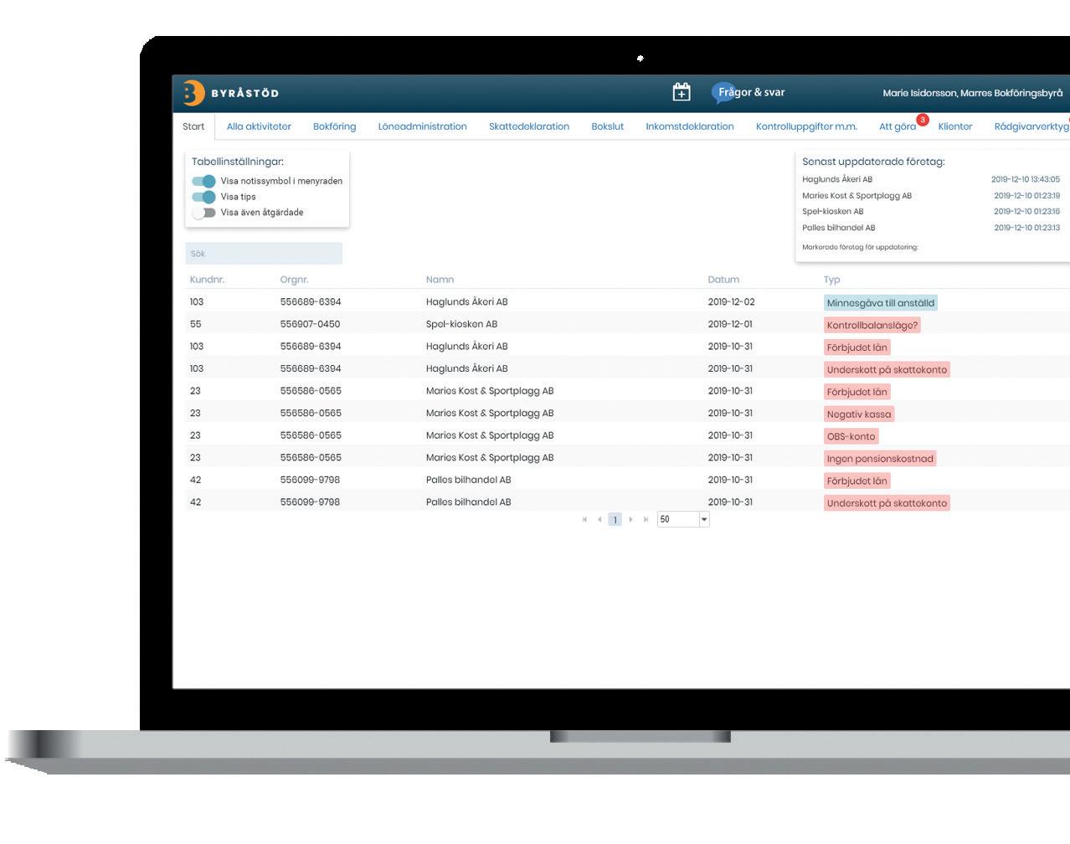Select Haglunds Åkeri AB in recently updated list
This screenshot has height=844, width=1070.
837,179
